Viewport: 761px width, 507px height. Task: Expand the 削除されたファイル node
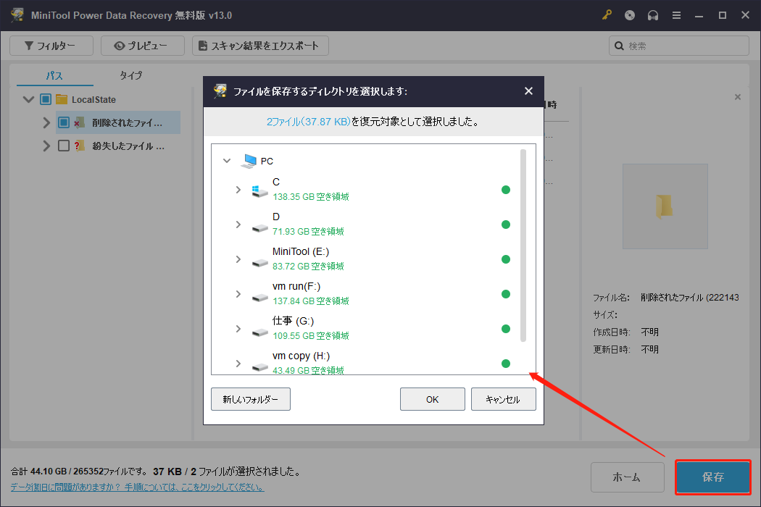point(46,122)
